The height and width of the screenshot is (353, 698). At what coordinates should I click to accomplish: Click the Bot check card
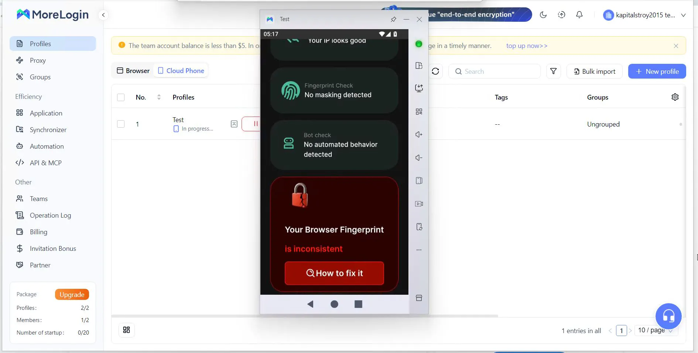334,145
